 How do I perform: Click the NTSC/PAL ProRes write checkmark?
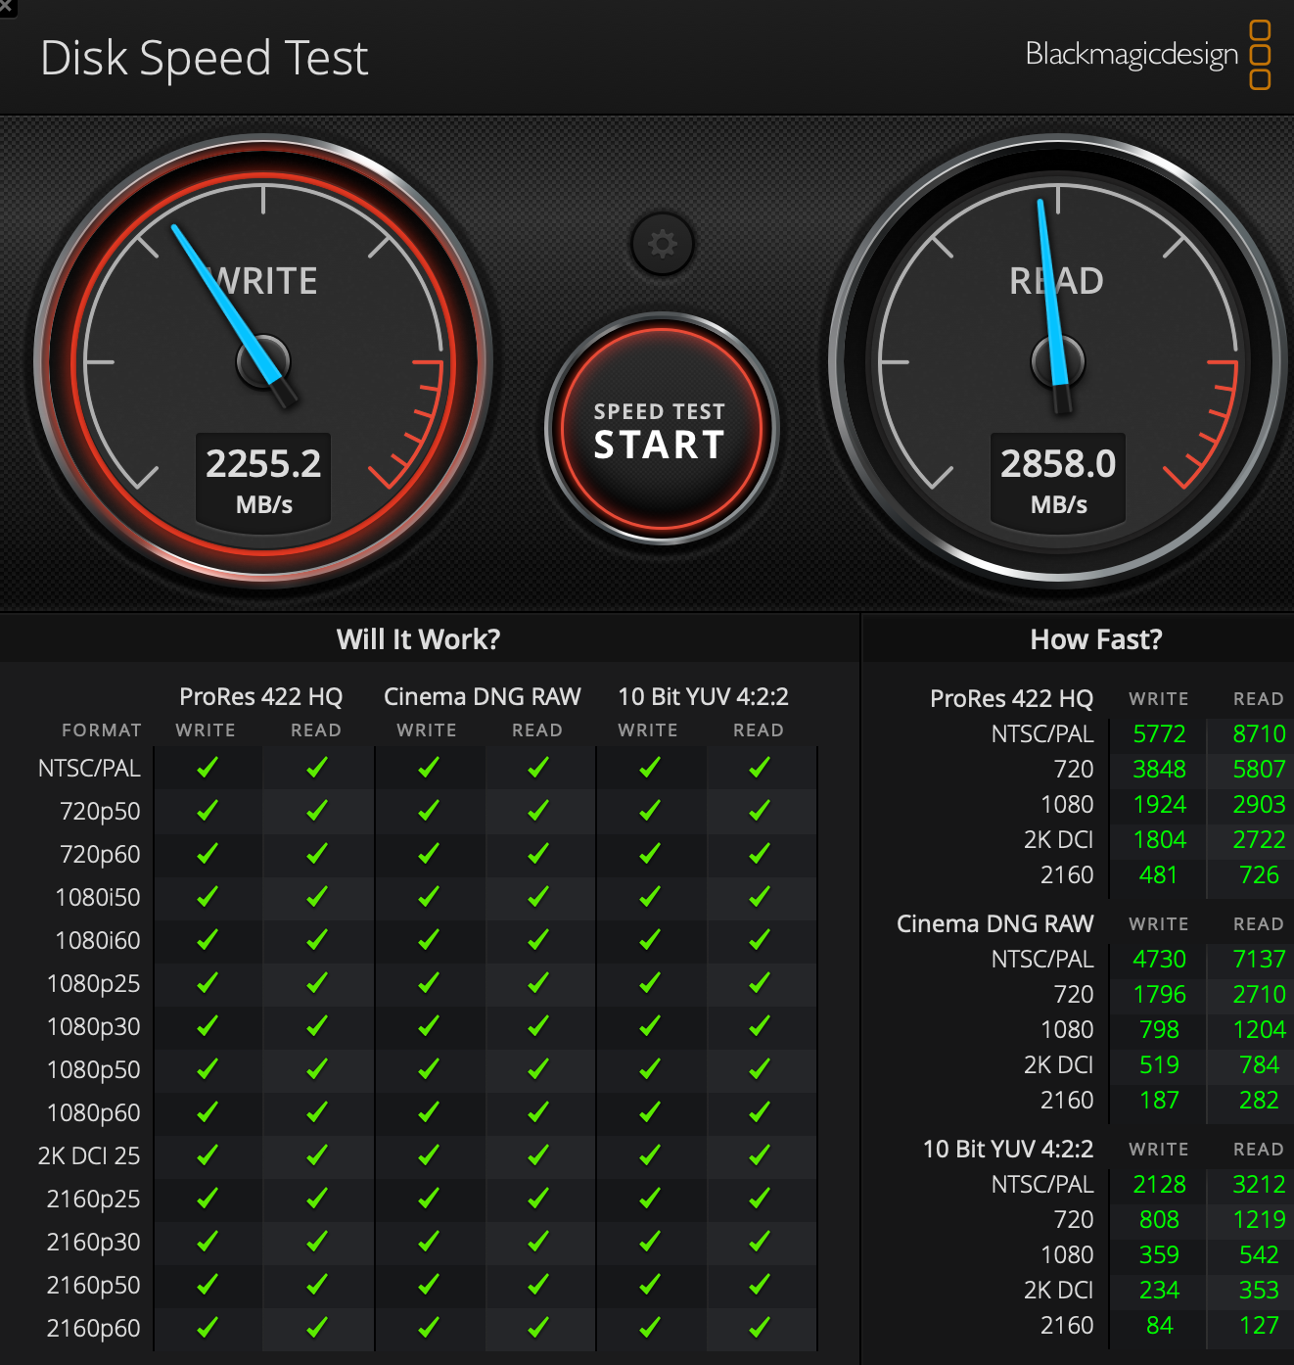pos(207,769)
